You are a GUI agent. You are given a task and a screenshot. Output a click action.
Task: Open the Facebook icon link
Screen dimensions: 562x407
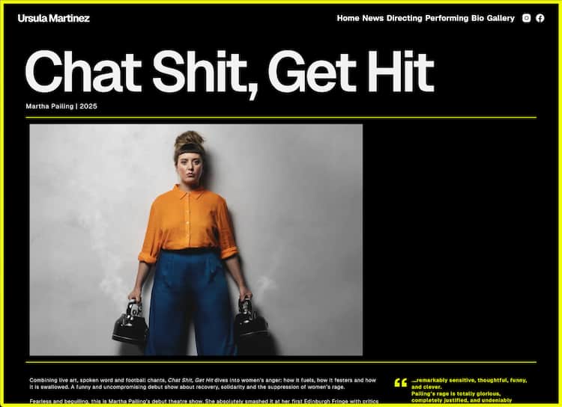pyautogui.click(x=540, y=18)
